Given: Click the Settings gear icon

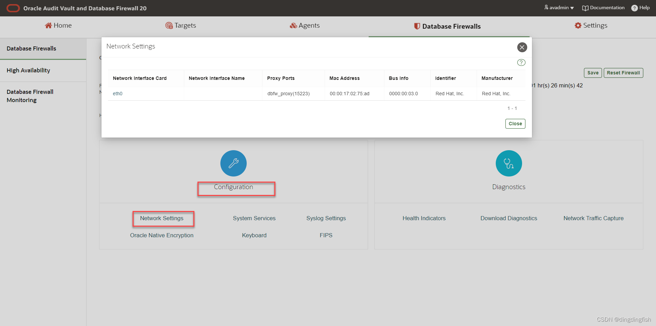Looking at the screenshot, I should [578, 25].
